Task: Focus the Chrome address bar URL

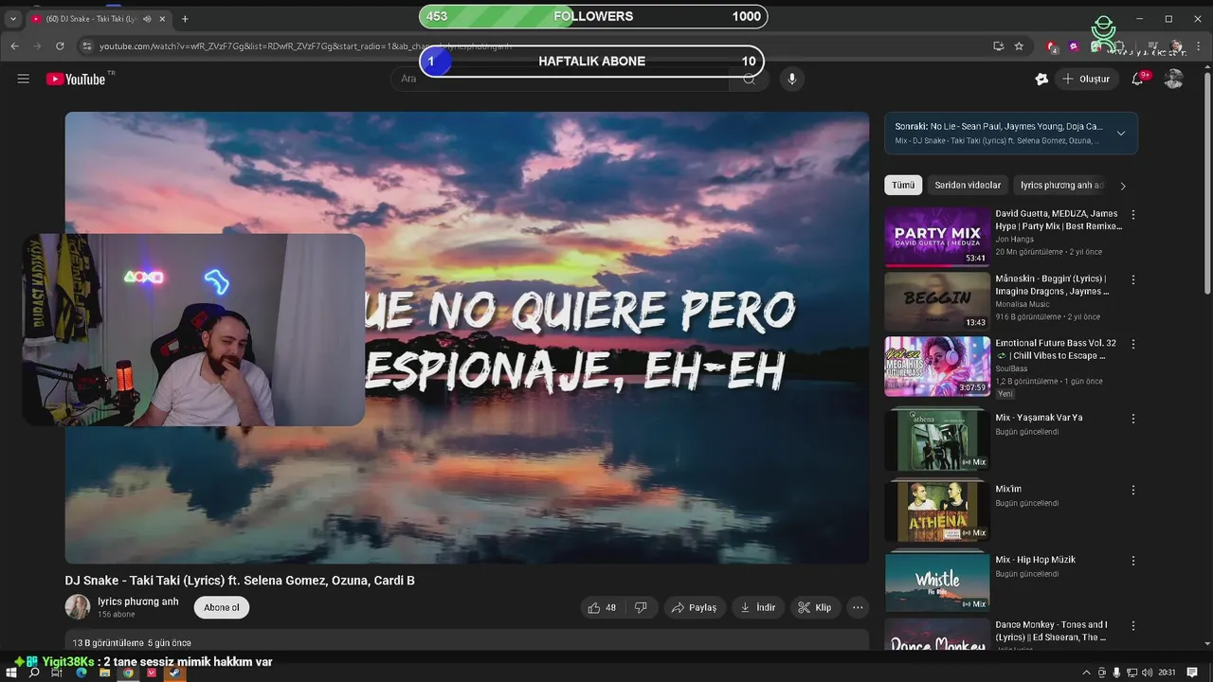Action: tap(306, 45)
